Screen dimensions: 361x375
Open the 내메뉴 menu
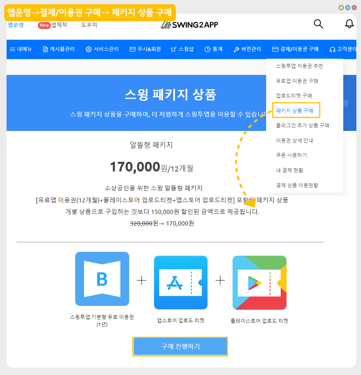pyautogui.click(x=21, y=49)
